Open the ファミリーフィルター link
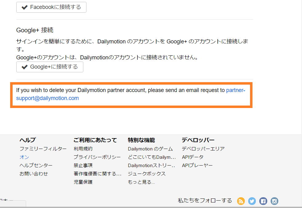The image size is (302, 208). point(43,149)
